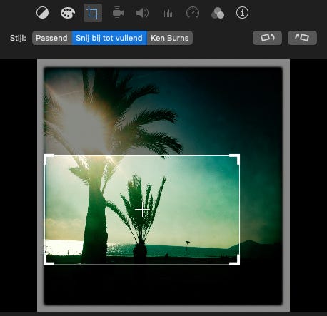The width and height of the screenshot is (327, 316).
Task: Select Snij bij tot vullend style
Action: (x=109, y=38)
